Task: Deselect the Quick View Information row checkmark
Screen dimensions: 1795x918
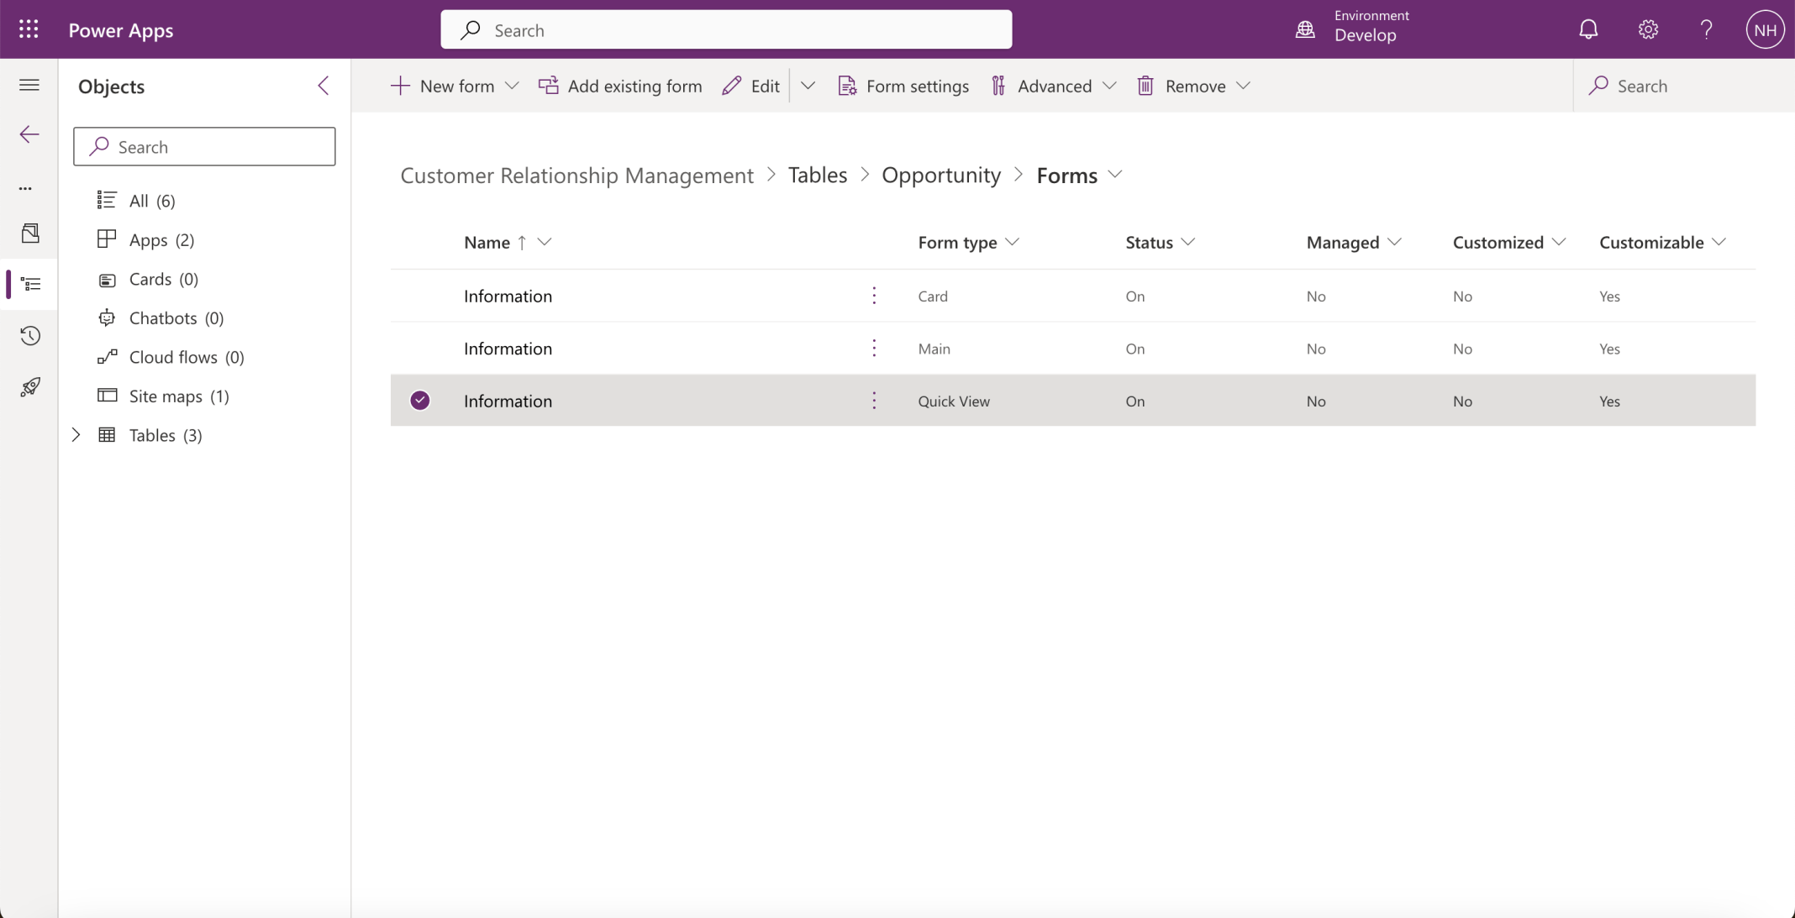Action: tap(420, 401)
